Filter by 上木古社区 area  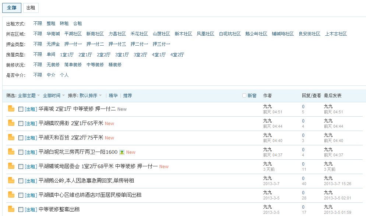[x=336, y=34]
